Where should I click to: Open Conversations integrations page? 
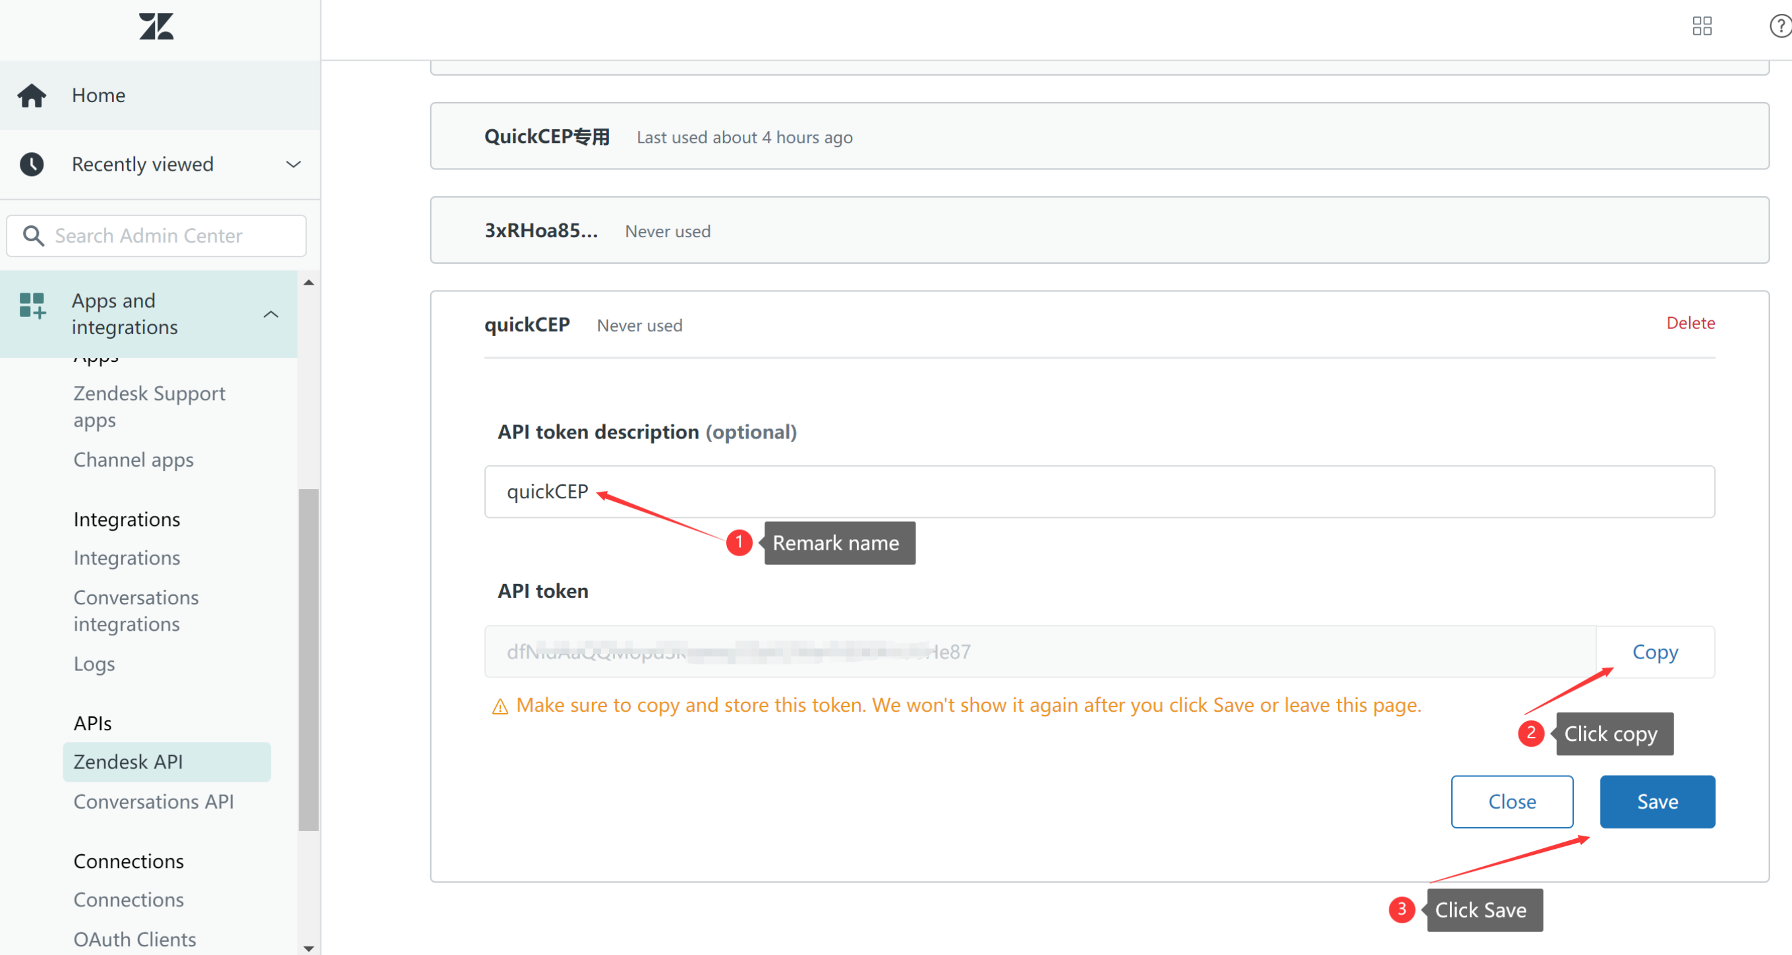(x=136, y=611)
